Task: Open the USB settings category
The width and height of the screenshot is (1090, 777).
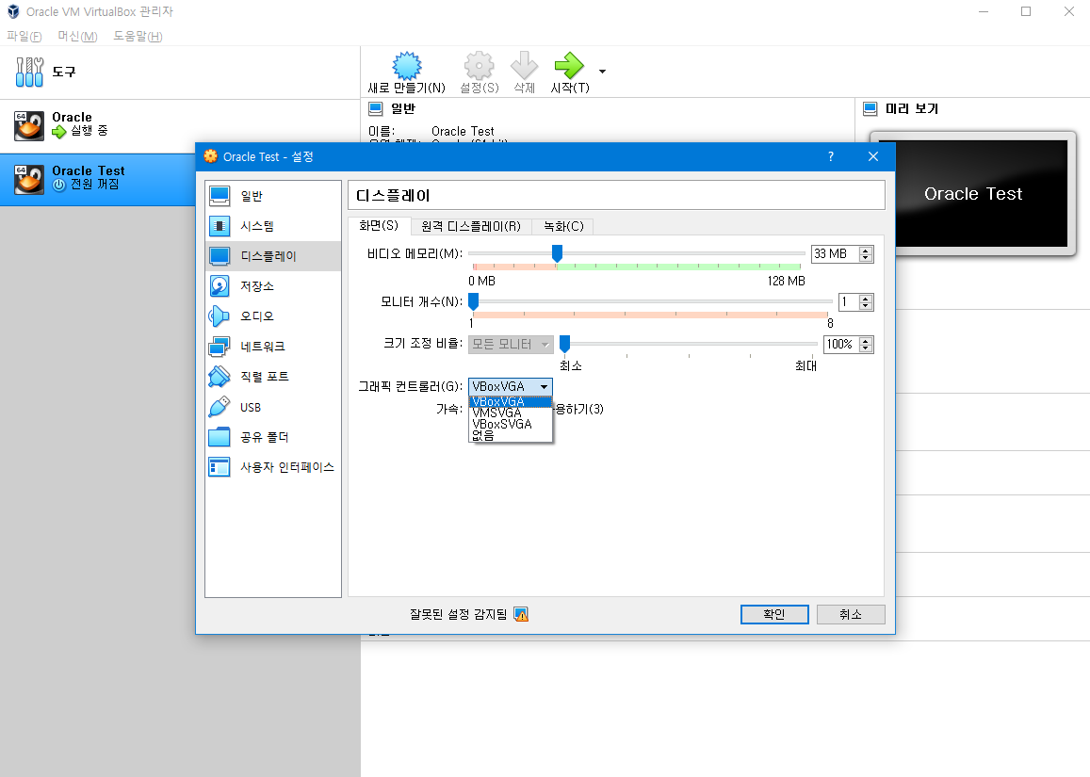Action: pyautogui.click(x=272, y=407)
